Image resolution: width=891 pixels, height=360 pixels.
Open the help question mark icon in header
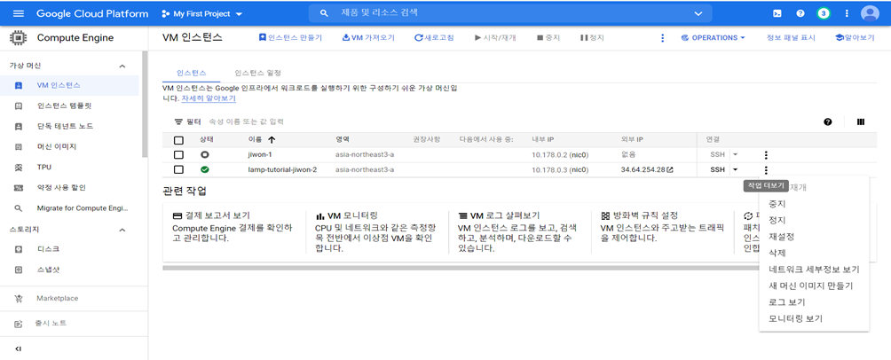[x=800, y=13]
